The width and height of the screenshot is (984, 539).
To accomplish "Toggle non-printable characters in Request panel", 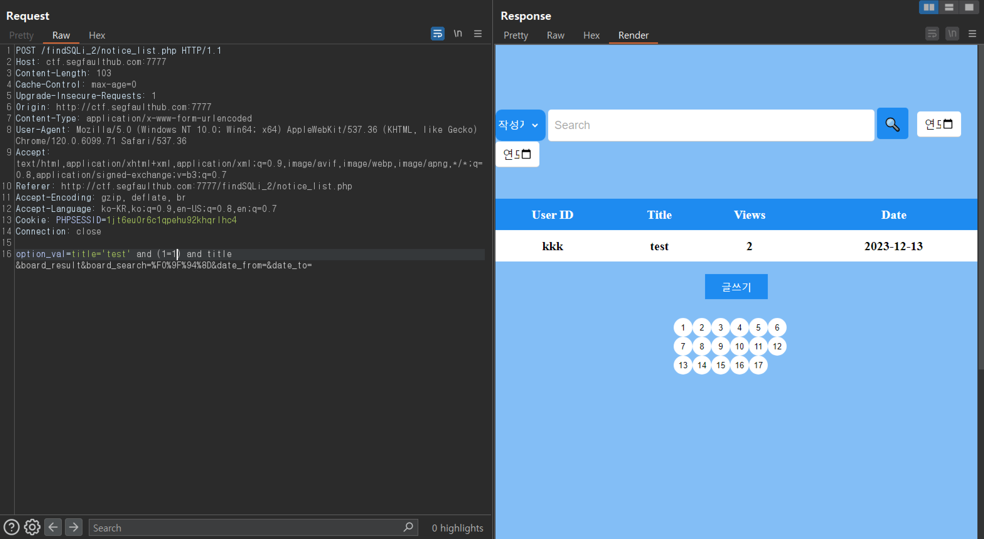I will (x=457, y=34).
